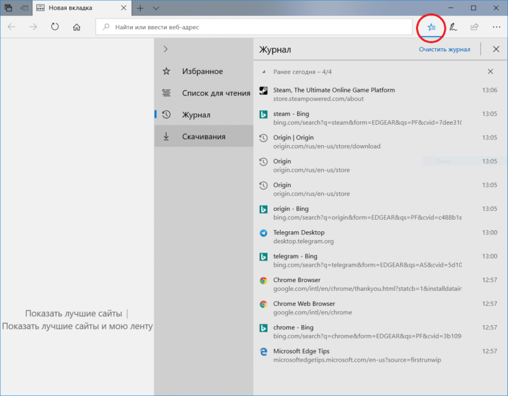Click the Скачивания download arrow icon
The image size is (508, 396).
166,136
